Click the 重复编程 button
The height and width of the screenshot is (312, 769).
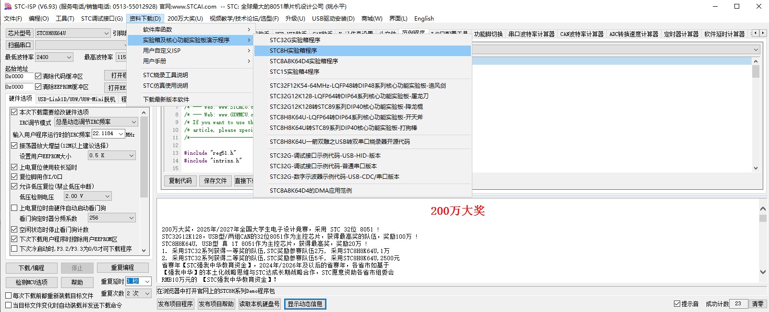(122, 267)
